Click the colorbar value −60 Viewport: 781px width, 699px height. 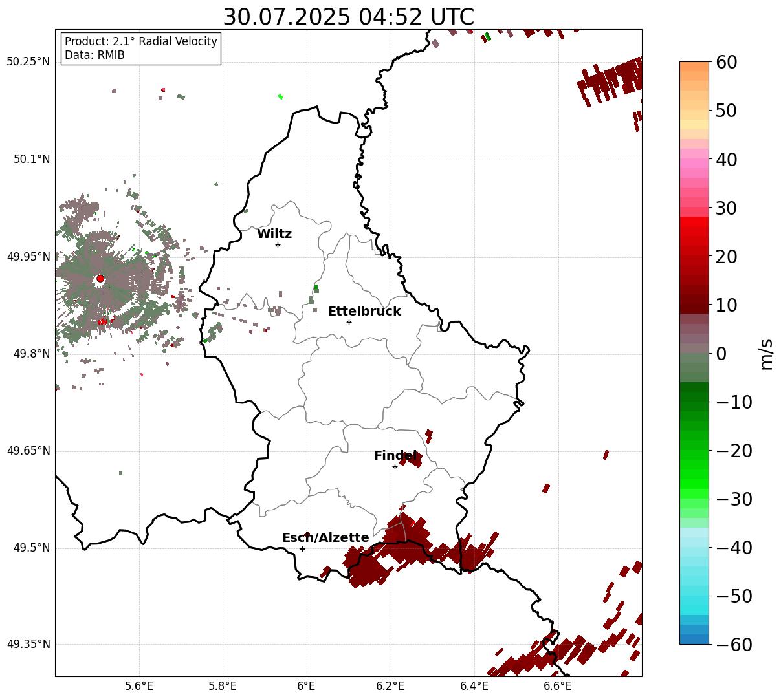[x=734, y=644]
